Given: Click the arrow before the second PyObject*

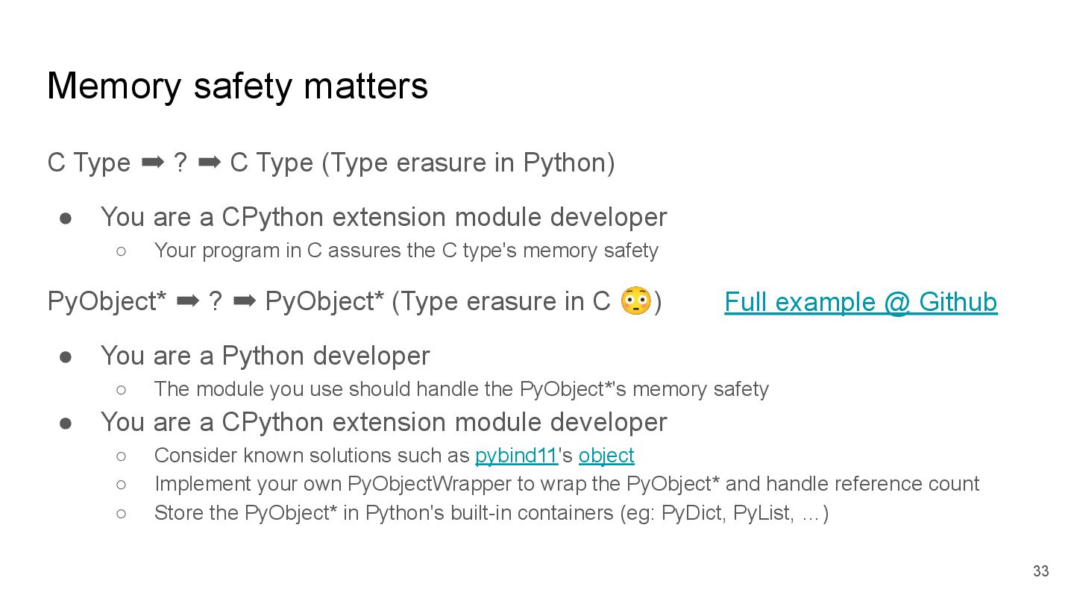Looking at the screenshot, I should tap(245, 301).
